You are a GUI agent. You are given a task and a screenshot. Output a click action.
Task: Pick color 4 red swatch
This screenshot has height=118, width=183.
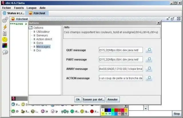pyautogui.click(x=116, y=110)
